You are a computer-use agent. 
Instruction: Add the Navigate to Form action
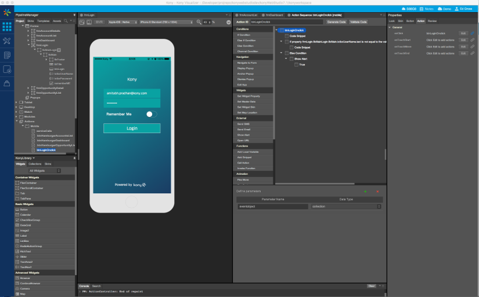pyautogui.click(x=253, y=63)
